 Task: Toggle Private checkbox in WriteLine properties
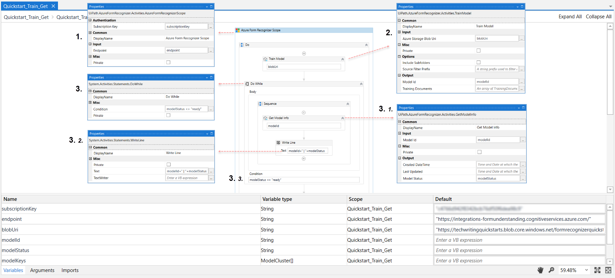(169, 165)
